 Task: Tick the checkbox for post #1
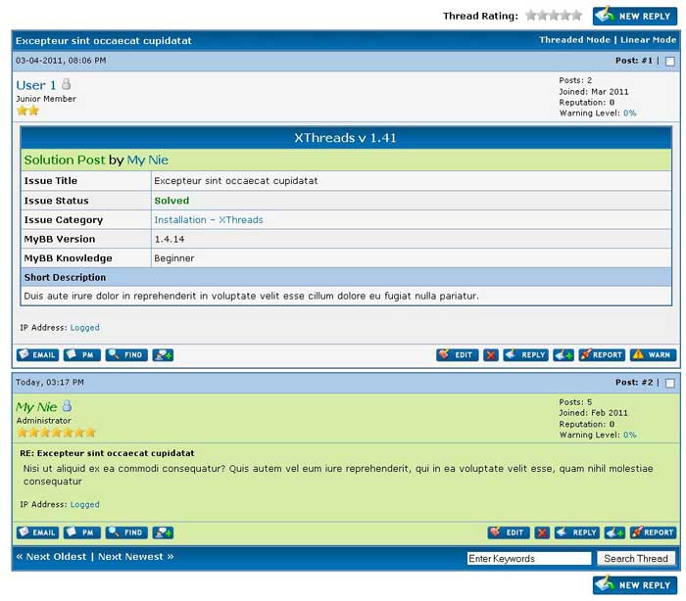[670, 61]
